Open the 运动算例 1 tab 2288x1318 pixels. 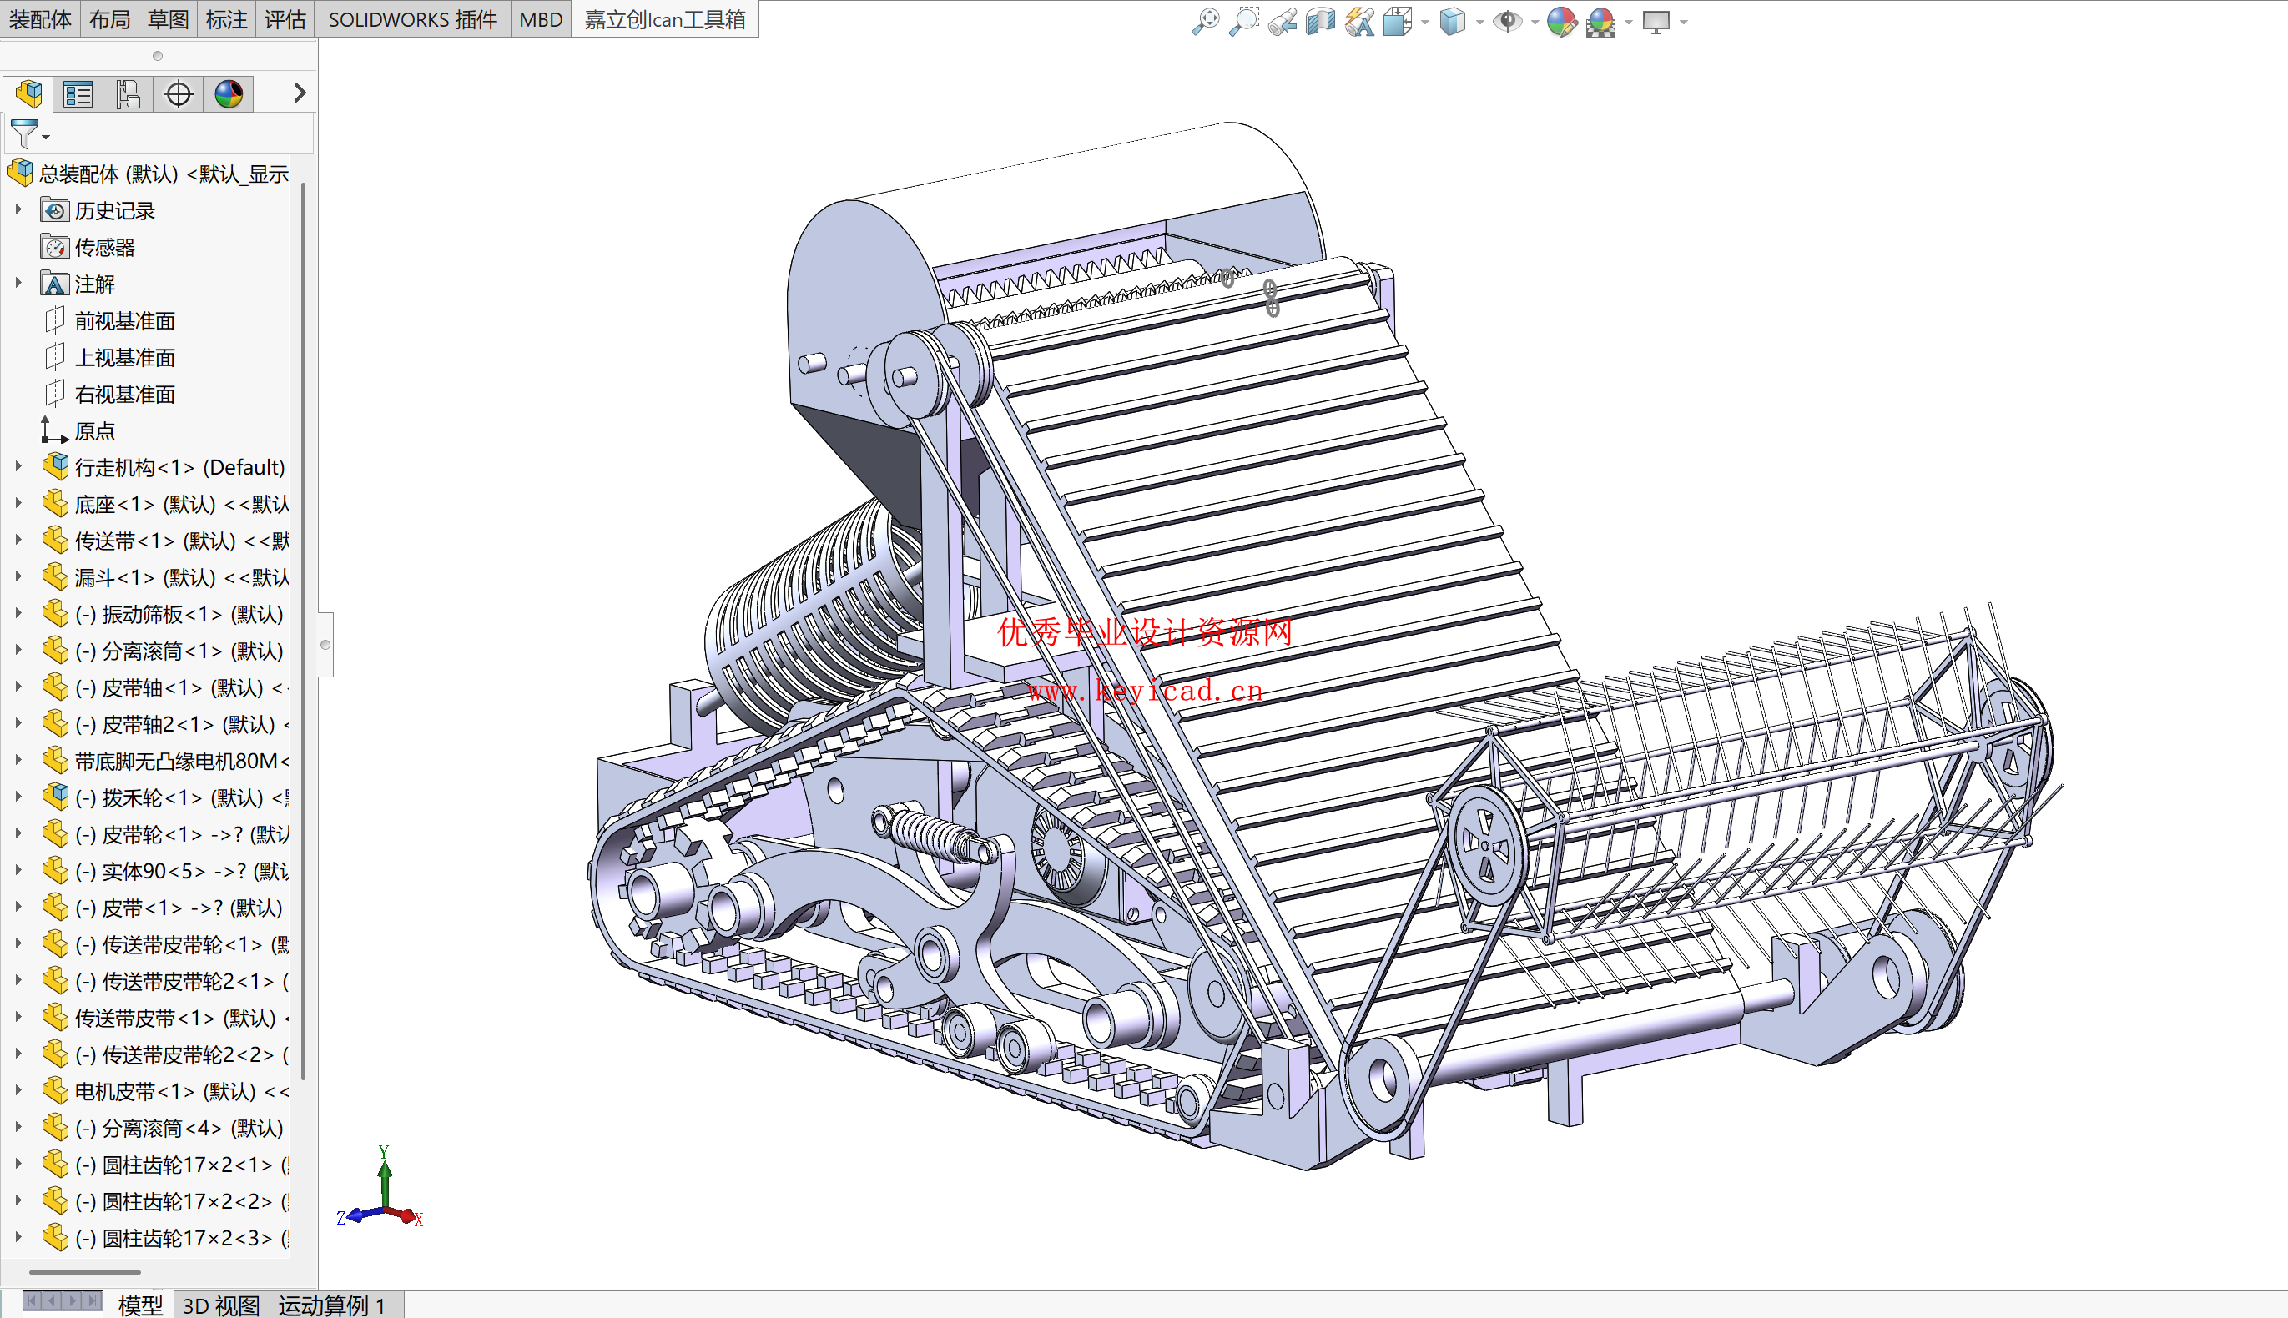coord(333,1305)
